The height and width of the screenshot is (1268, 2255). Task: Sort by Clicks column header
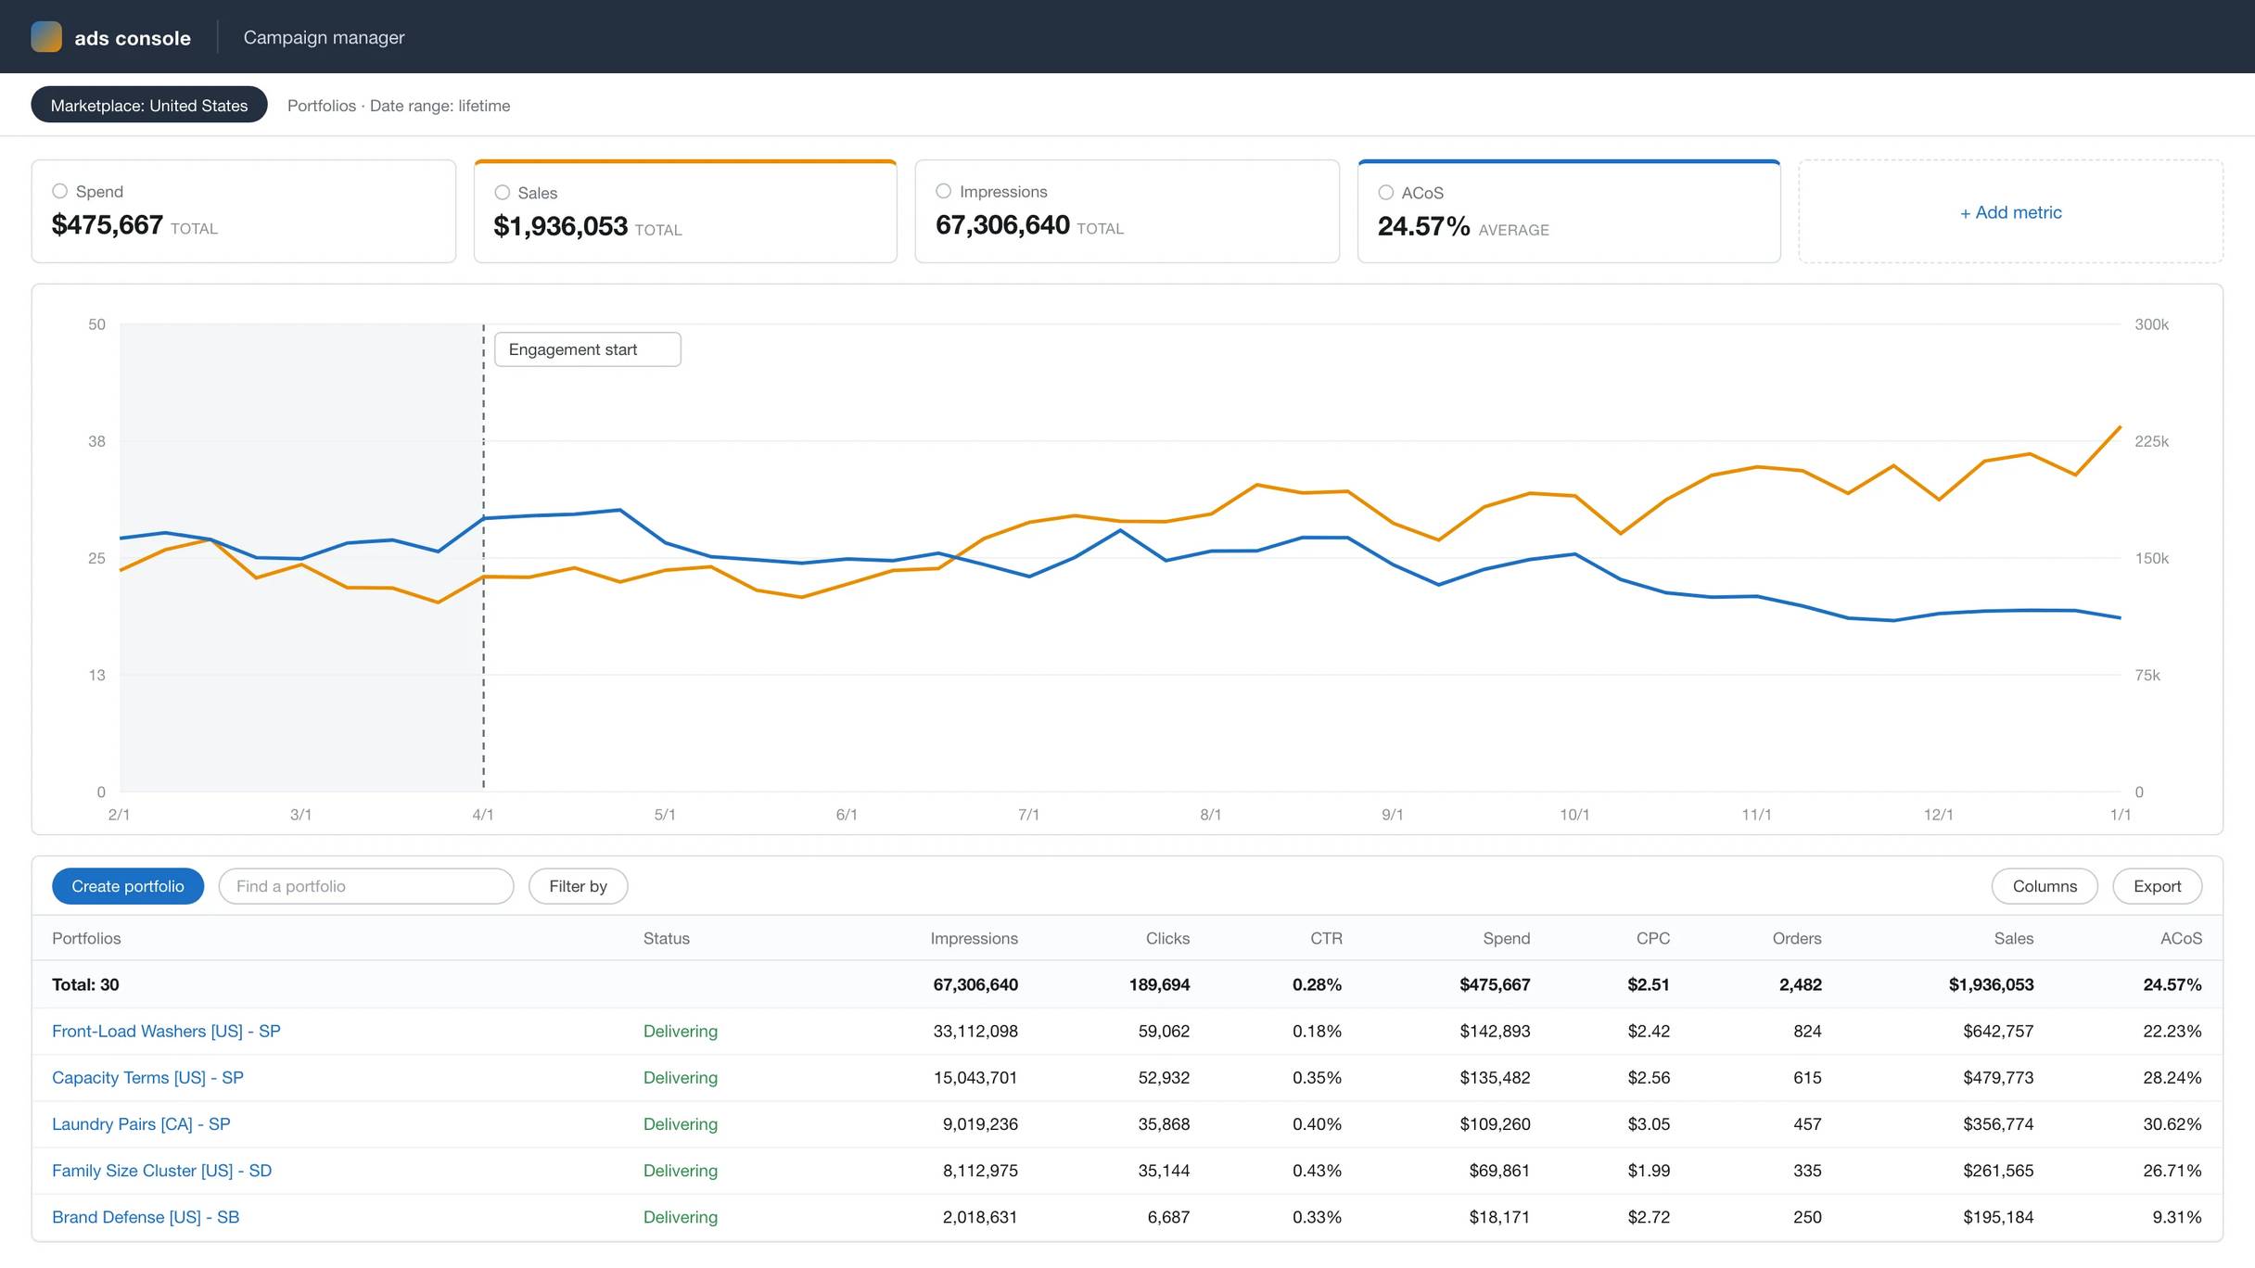pos(1167,938)
